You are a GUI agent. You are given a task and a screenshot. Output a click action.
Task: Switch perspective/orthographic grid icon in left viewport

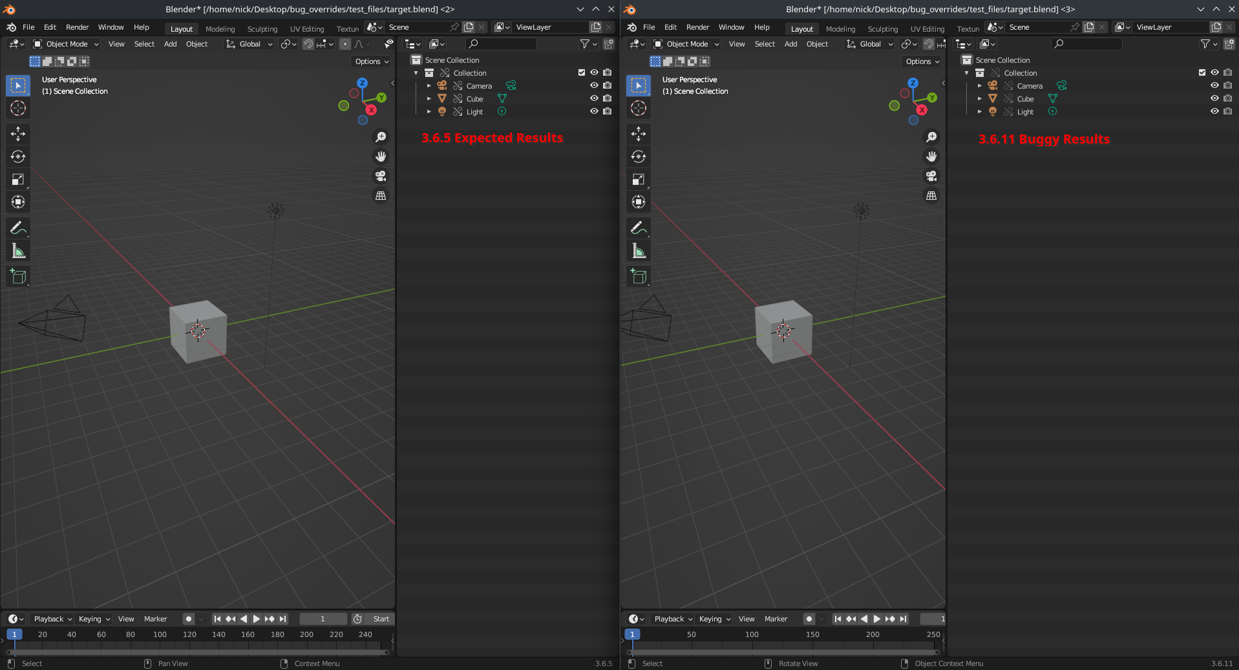[381, 195]
